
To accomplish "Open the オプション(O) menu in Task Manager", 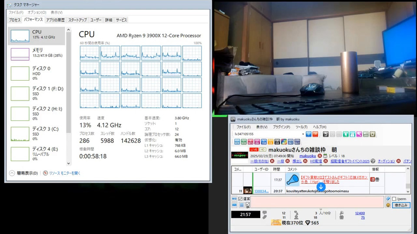I will click(37, 13).
